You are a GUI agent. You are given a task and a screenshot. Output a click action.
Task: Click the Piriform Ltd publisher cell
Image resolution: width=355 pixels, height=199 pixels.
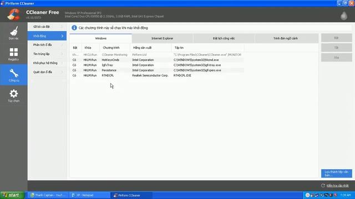pyautogui.click(x=139, y=55)
